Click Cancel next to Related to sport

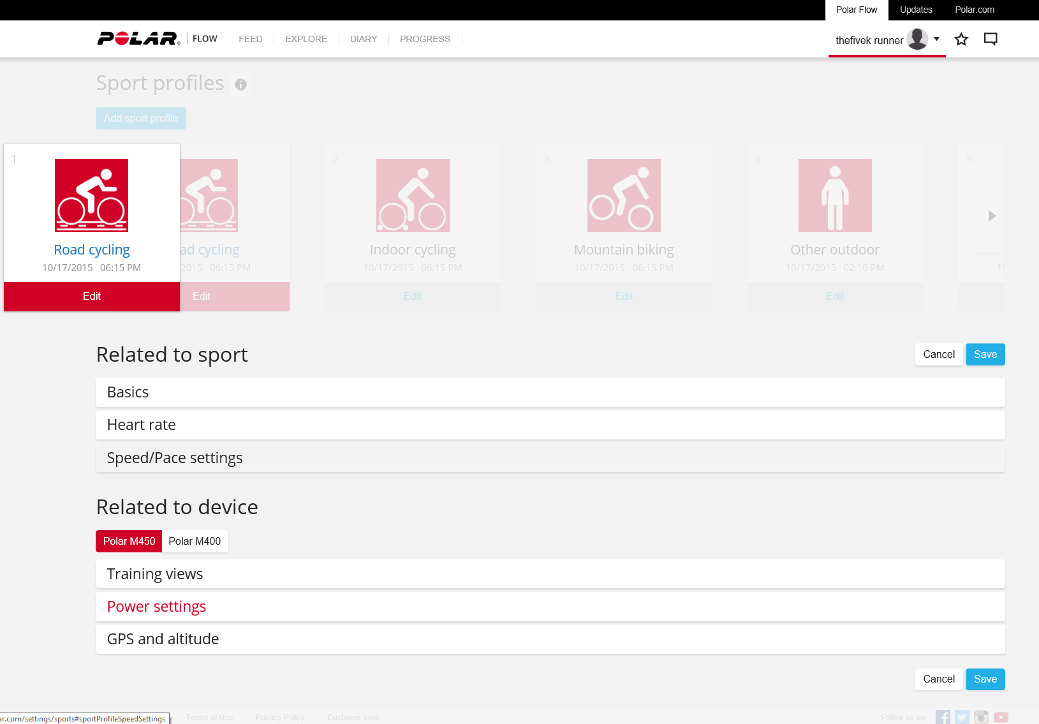click(939, 355)
